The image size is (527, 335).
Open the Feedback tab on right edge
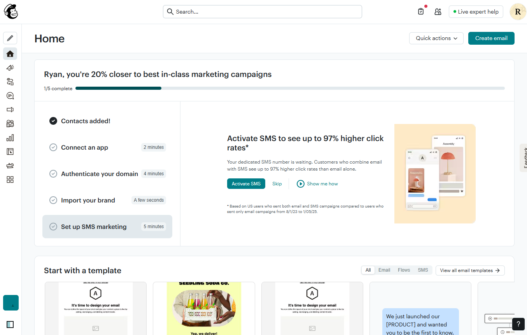click(523, 157)
